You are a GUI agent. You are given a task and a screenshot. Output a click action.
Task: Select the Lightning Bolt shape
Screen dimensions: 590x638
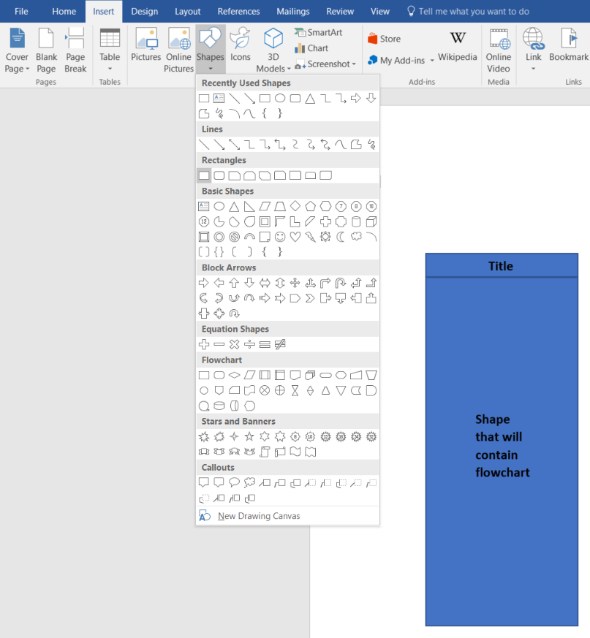[x=311, y=236]
